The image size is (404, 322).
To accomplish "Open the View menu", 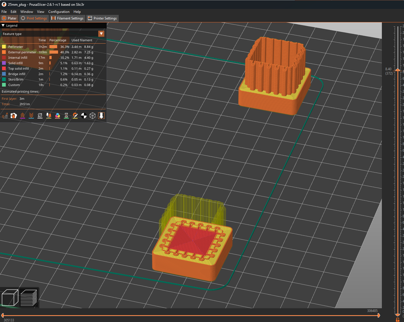I will click(x=41, y=12).
